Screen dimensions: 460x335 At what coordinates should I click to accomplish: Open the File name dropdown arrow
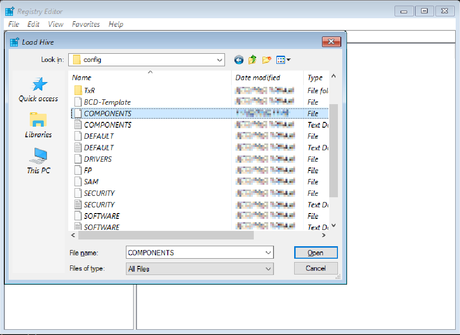click(268, 252)
